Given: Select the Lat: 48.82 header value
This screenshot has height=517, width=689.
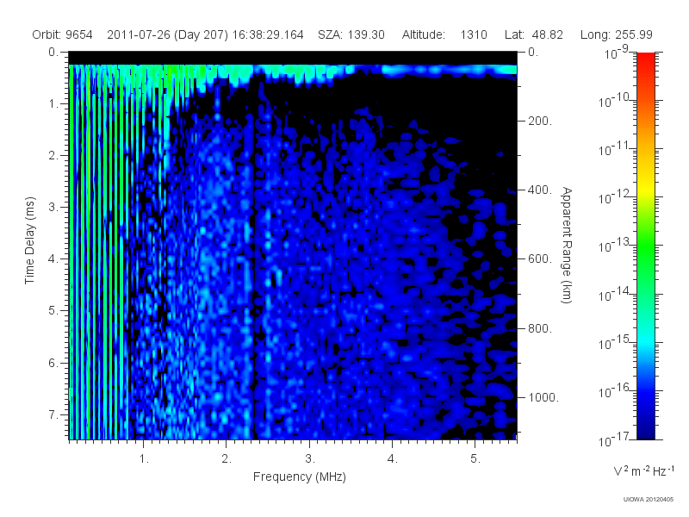Looking at the screenshot, I should 533,34.
